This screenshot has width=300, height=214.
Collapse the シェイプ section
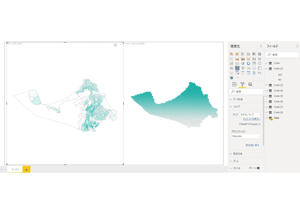[x=246, y=107]
